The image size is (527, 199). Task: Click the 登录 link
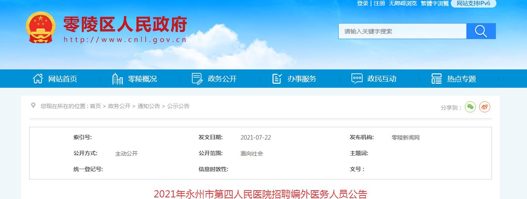pyautogui.click(x=363, y=3)
